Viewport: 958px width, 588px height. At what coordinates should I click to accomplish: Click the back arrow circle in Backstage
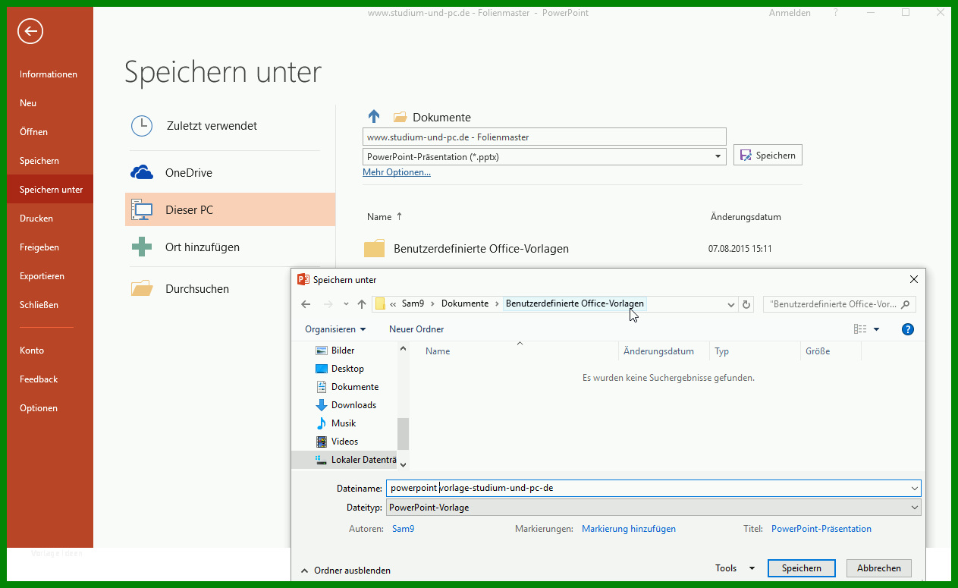tap(30, 31)
